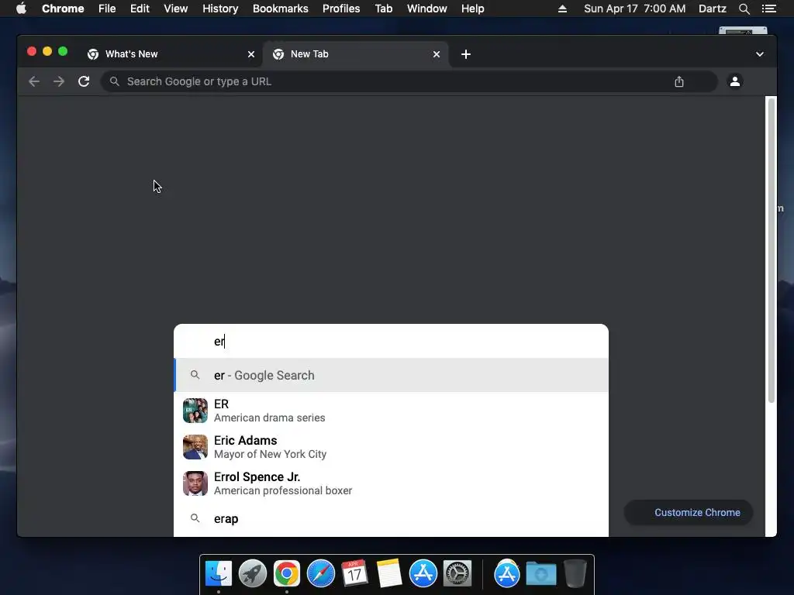The image size is (794, 595).
Task: Open Finder from the dock
Action: 218,573
